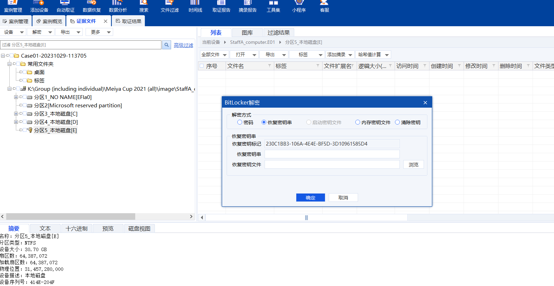
Task: Select the 清除密钥 radio option
Action: 397,122
